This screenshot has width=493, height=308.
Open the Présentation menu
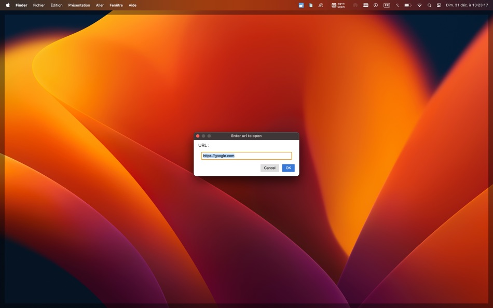[x=79, y=5]
